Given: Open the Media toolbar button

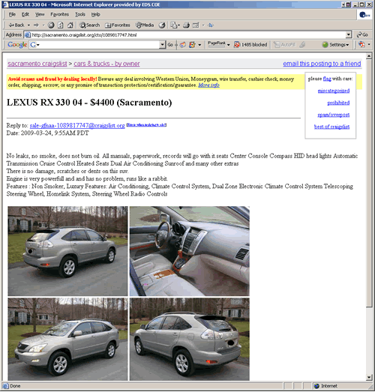Looking at the screenshot, I should [145, 25].
